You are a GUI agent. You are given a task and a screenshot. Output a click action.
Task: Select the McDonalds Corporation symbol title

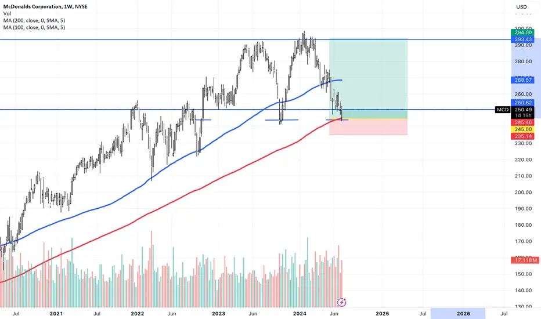(45, 6)
